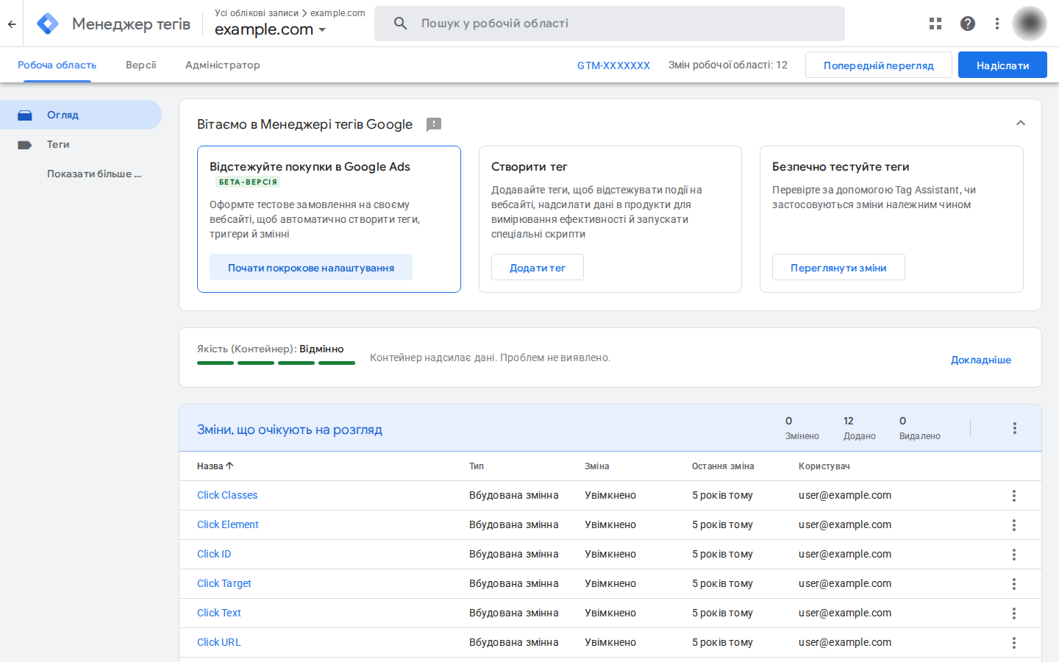Click the 0 Видалено counter
This screenshot has width=1059, height=662.
click(920, 428)
